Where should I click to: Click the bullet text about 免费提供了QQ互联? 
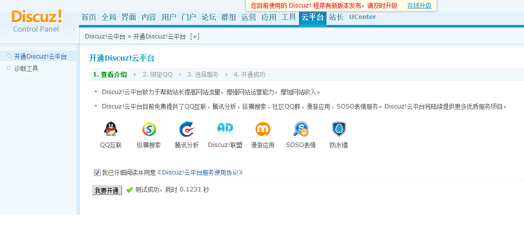[x=304, y=106]
